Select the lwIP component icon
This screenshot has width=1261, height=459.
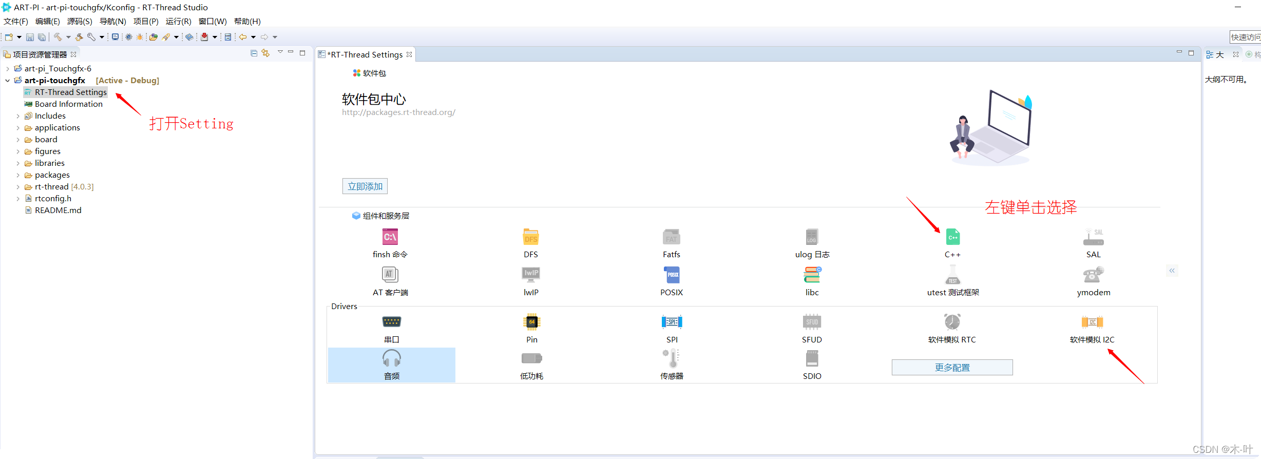[531, 274]
